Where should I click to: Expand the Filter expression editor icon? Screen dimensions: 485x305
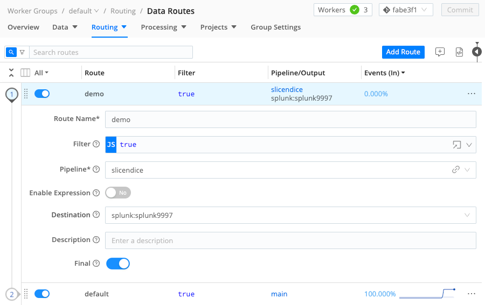tap(456, 145)
